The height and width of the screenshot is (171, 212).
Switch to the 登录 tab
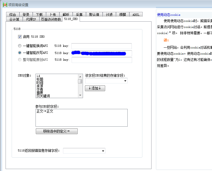pos(26,14)
